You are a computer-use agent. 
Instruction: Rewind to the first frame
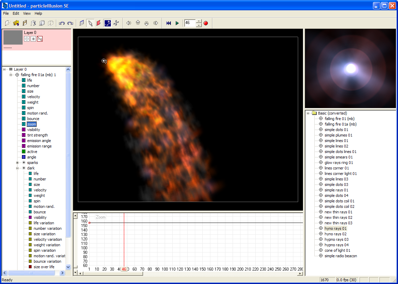(168, 23)
